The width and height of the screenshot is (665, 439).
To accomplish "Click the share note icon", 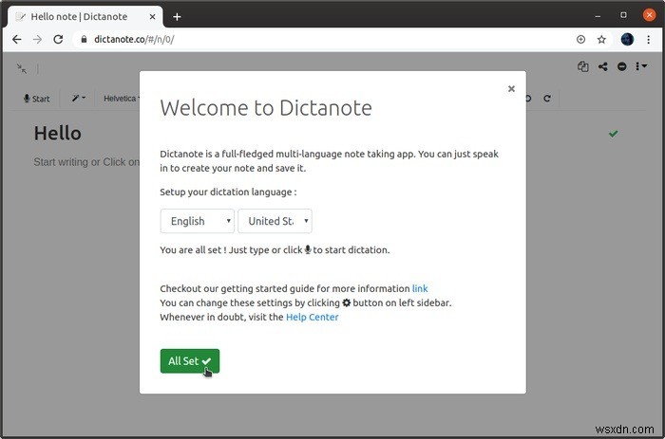I will [x=602, y=66].
